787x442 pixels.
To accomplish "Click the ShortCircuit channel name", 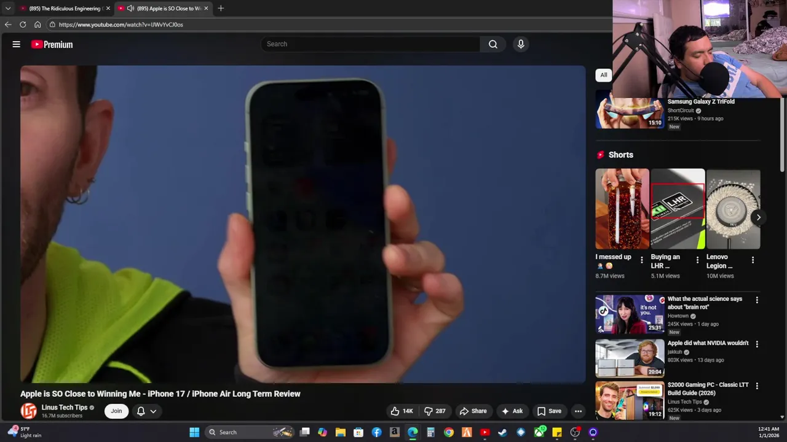I will click(681, 110).
